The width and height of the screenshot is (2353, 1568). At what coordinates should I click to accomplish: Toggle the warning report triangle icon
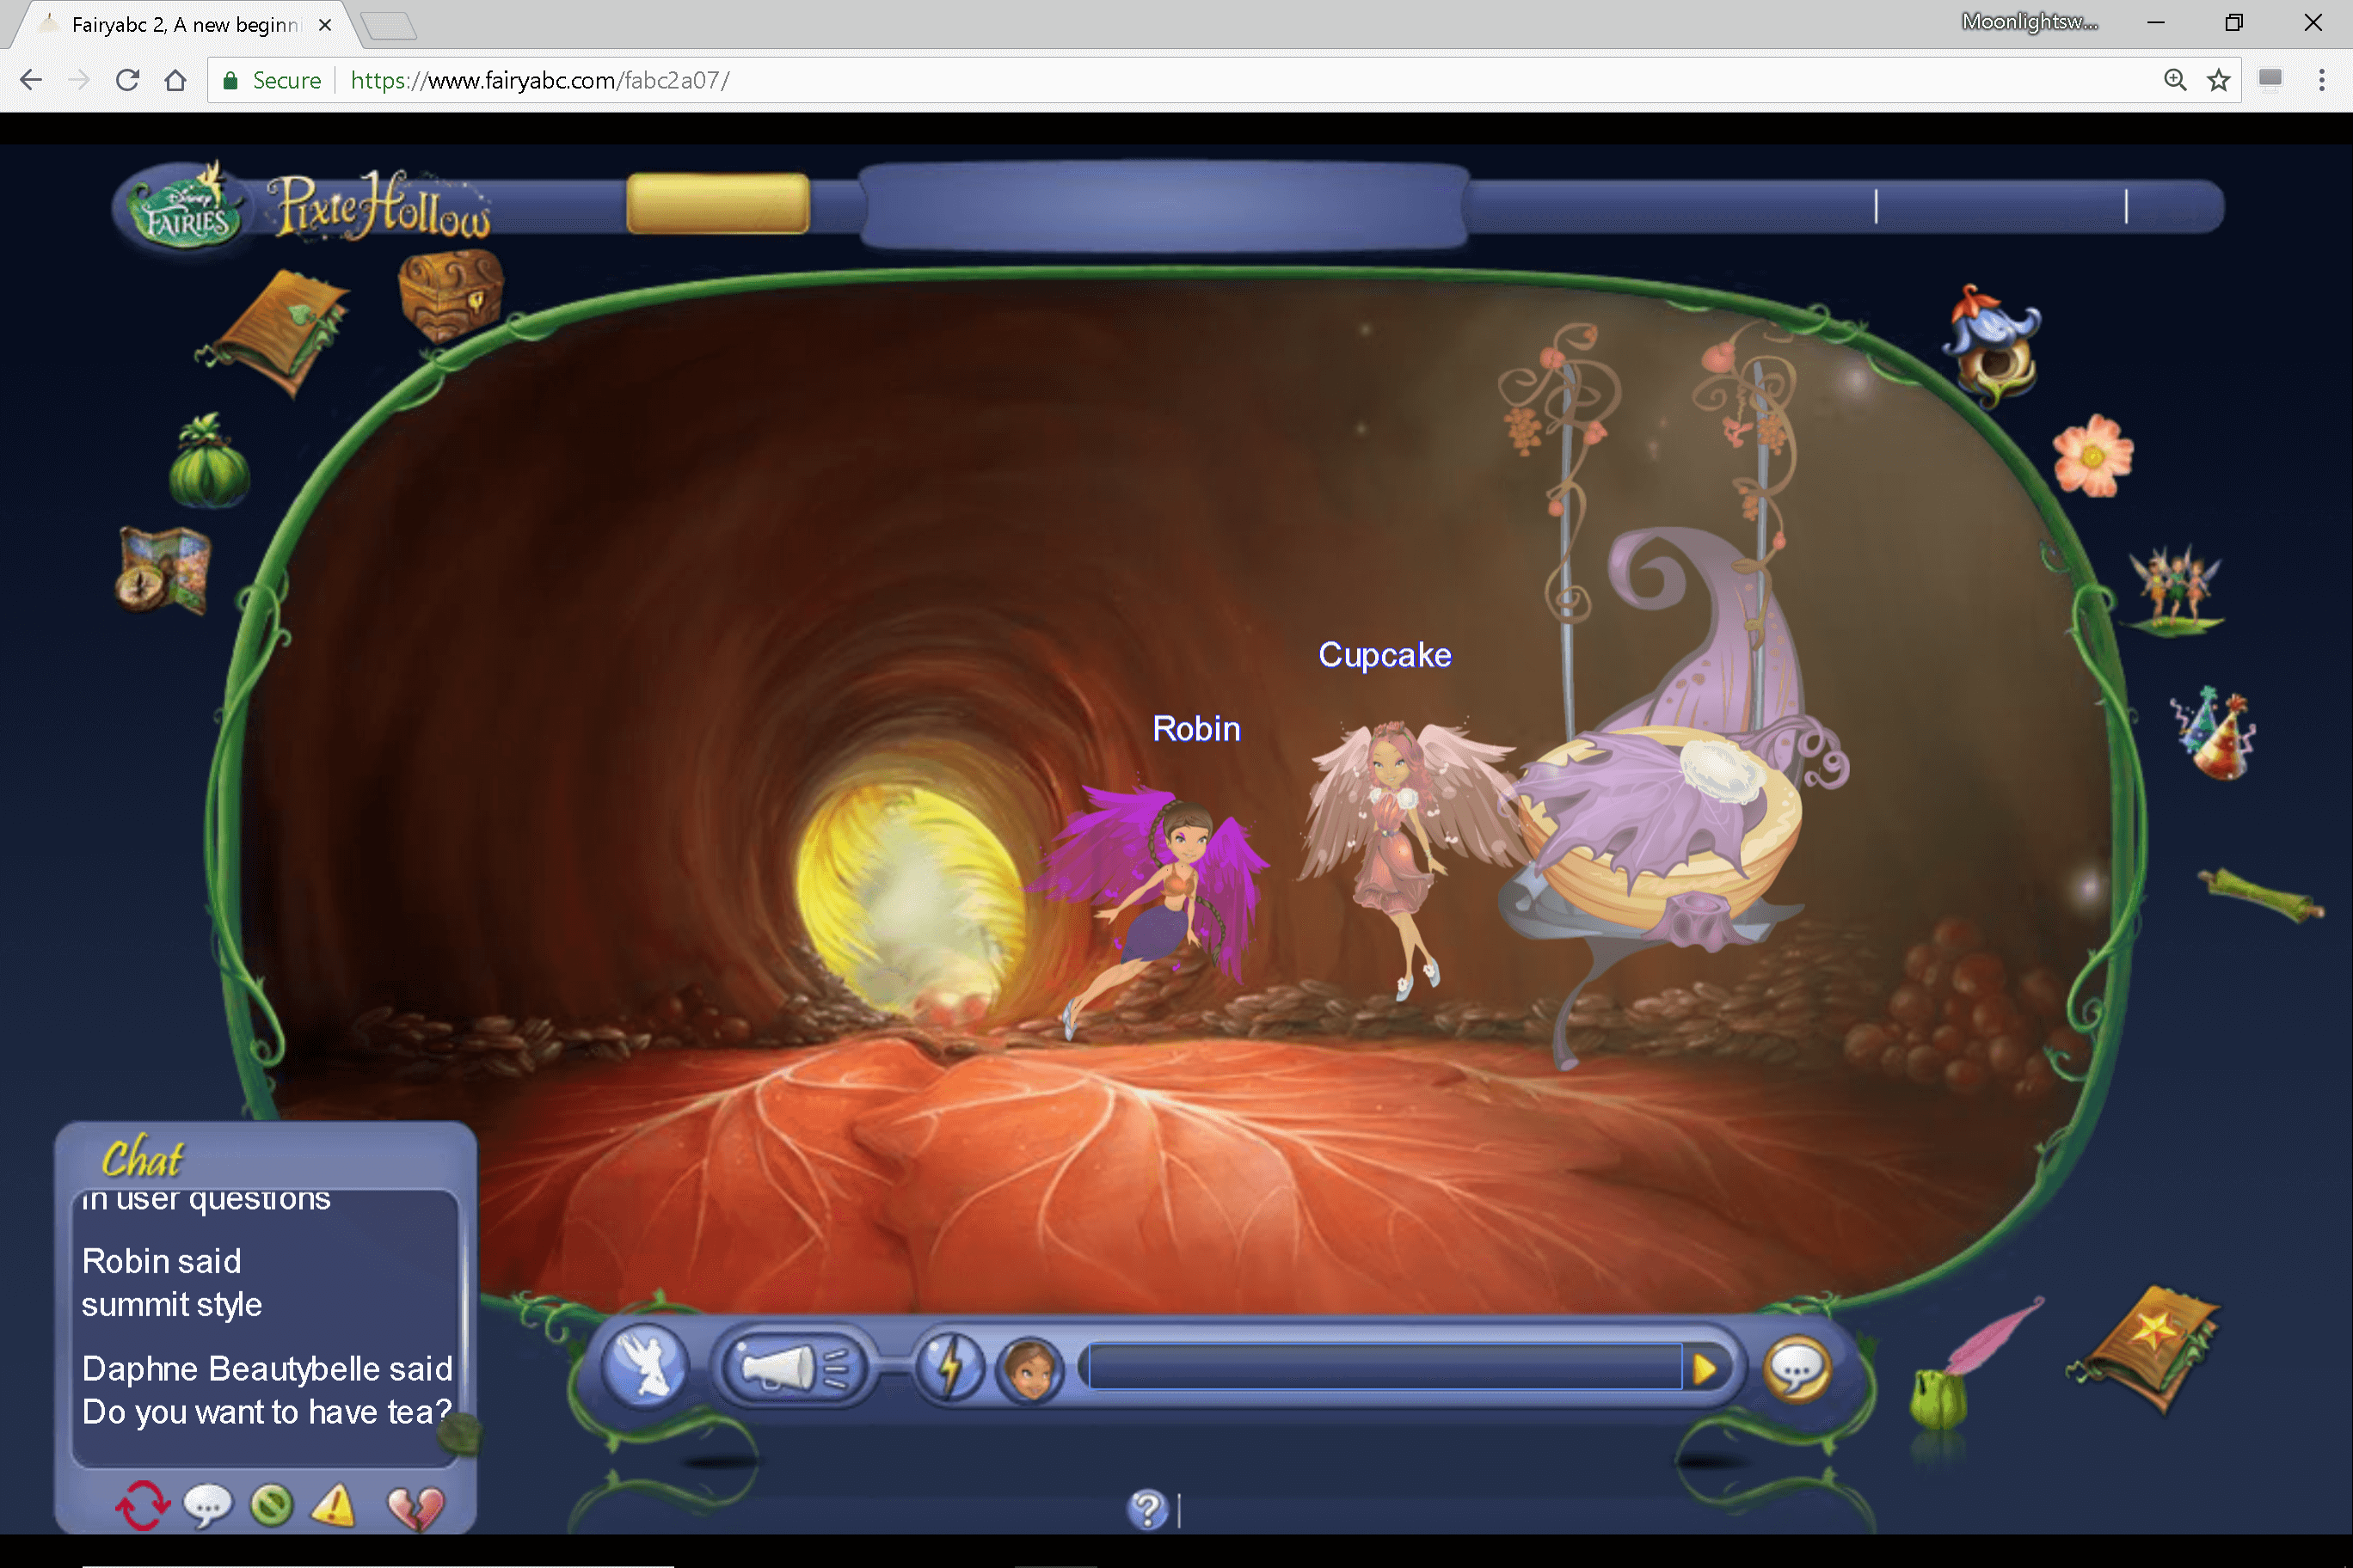(335, 1507)
